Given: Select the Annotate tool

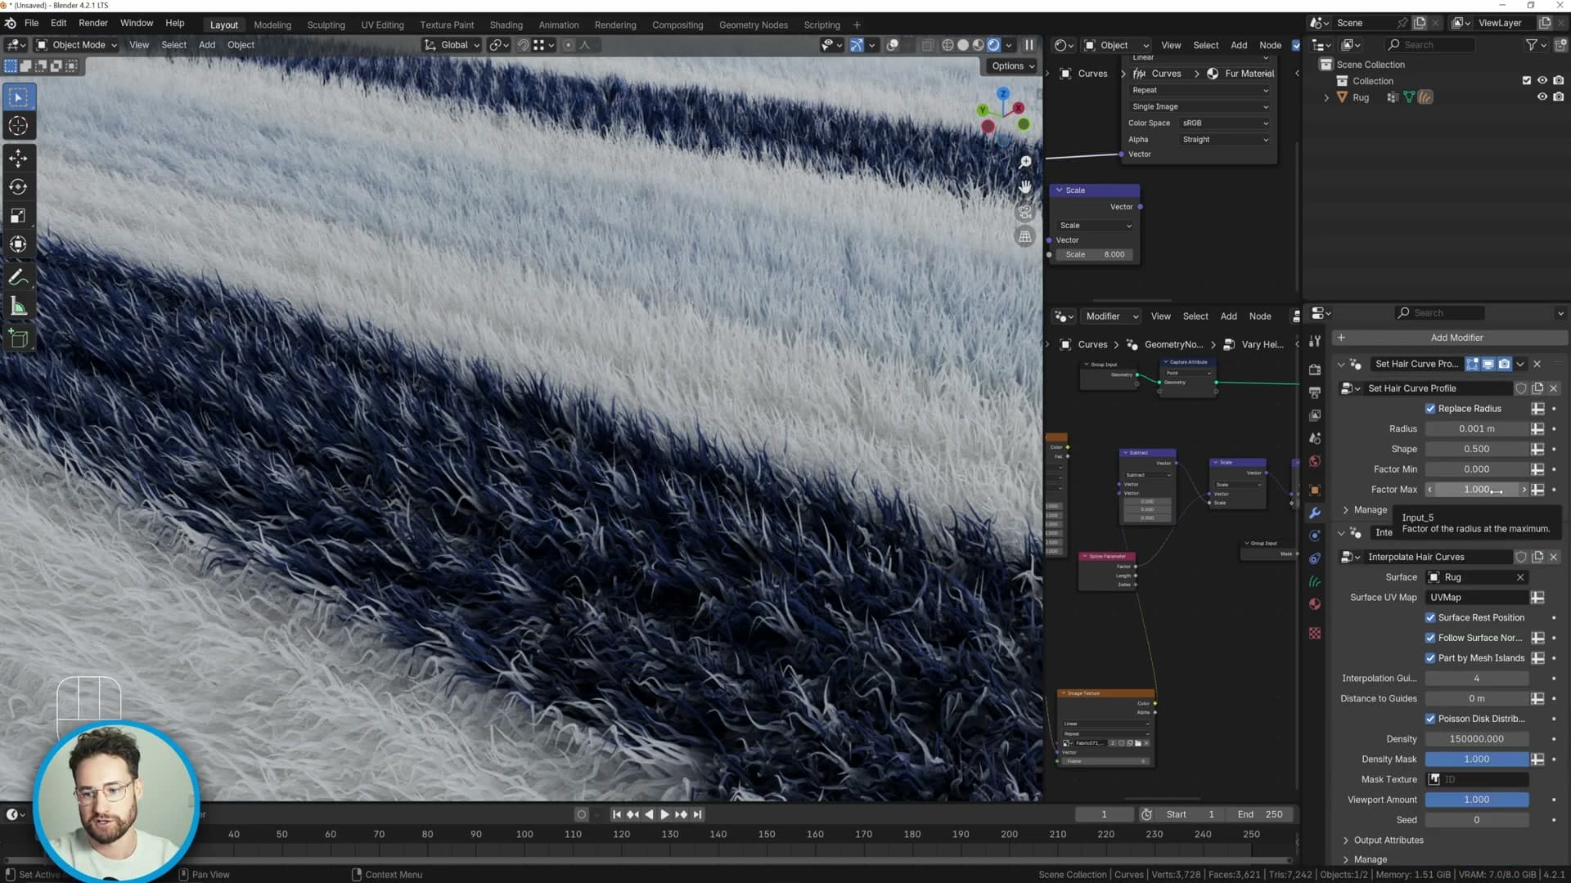Looking at the screenshot, I should pyautogui.click(x=18, y=278).
